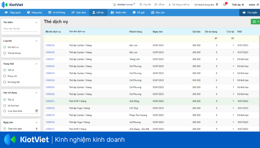Select the Thẻ tài khoản radio option
Screen dimensions: 260x148
click(x=5, y=53)
